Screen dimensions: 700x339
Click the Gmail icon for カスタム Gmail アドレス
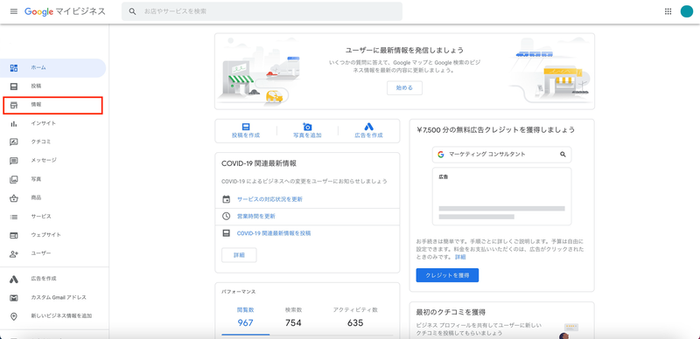tap(14, 298)
